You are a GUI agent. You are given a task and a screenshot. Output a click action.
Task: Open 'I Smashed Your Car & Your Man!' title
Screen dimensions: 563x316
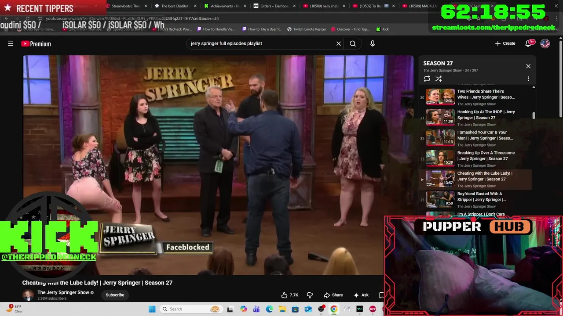click(485, 135)
